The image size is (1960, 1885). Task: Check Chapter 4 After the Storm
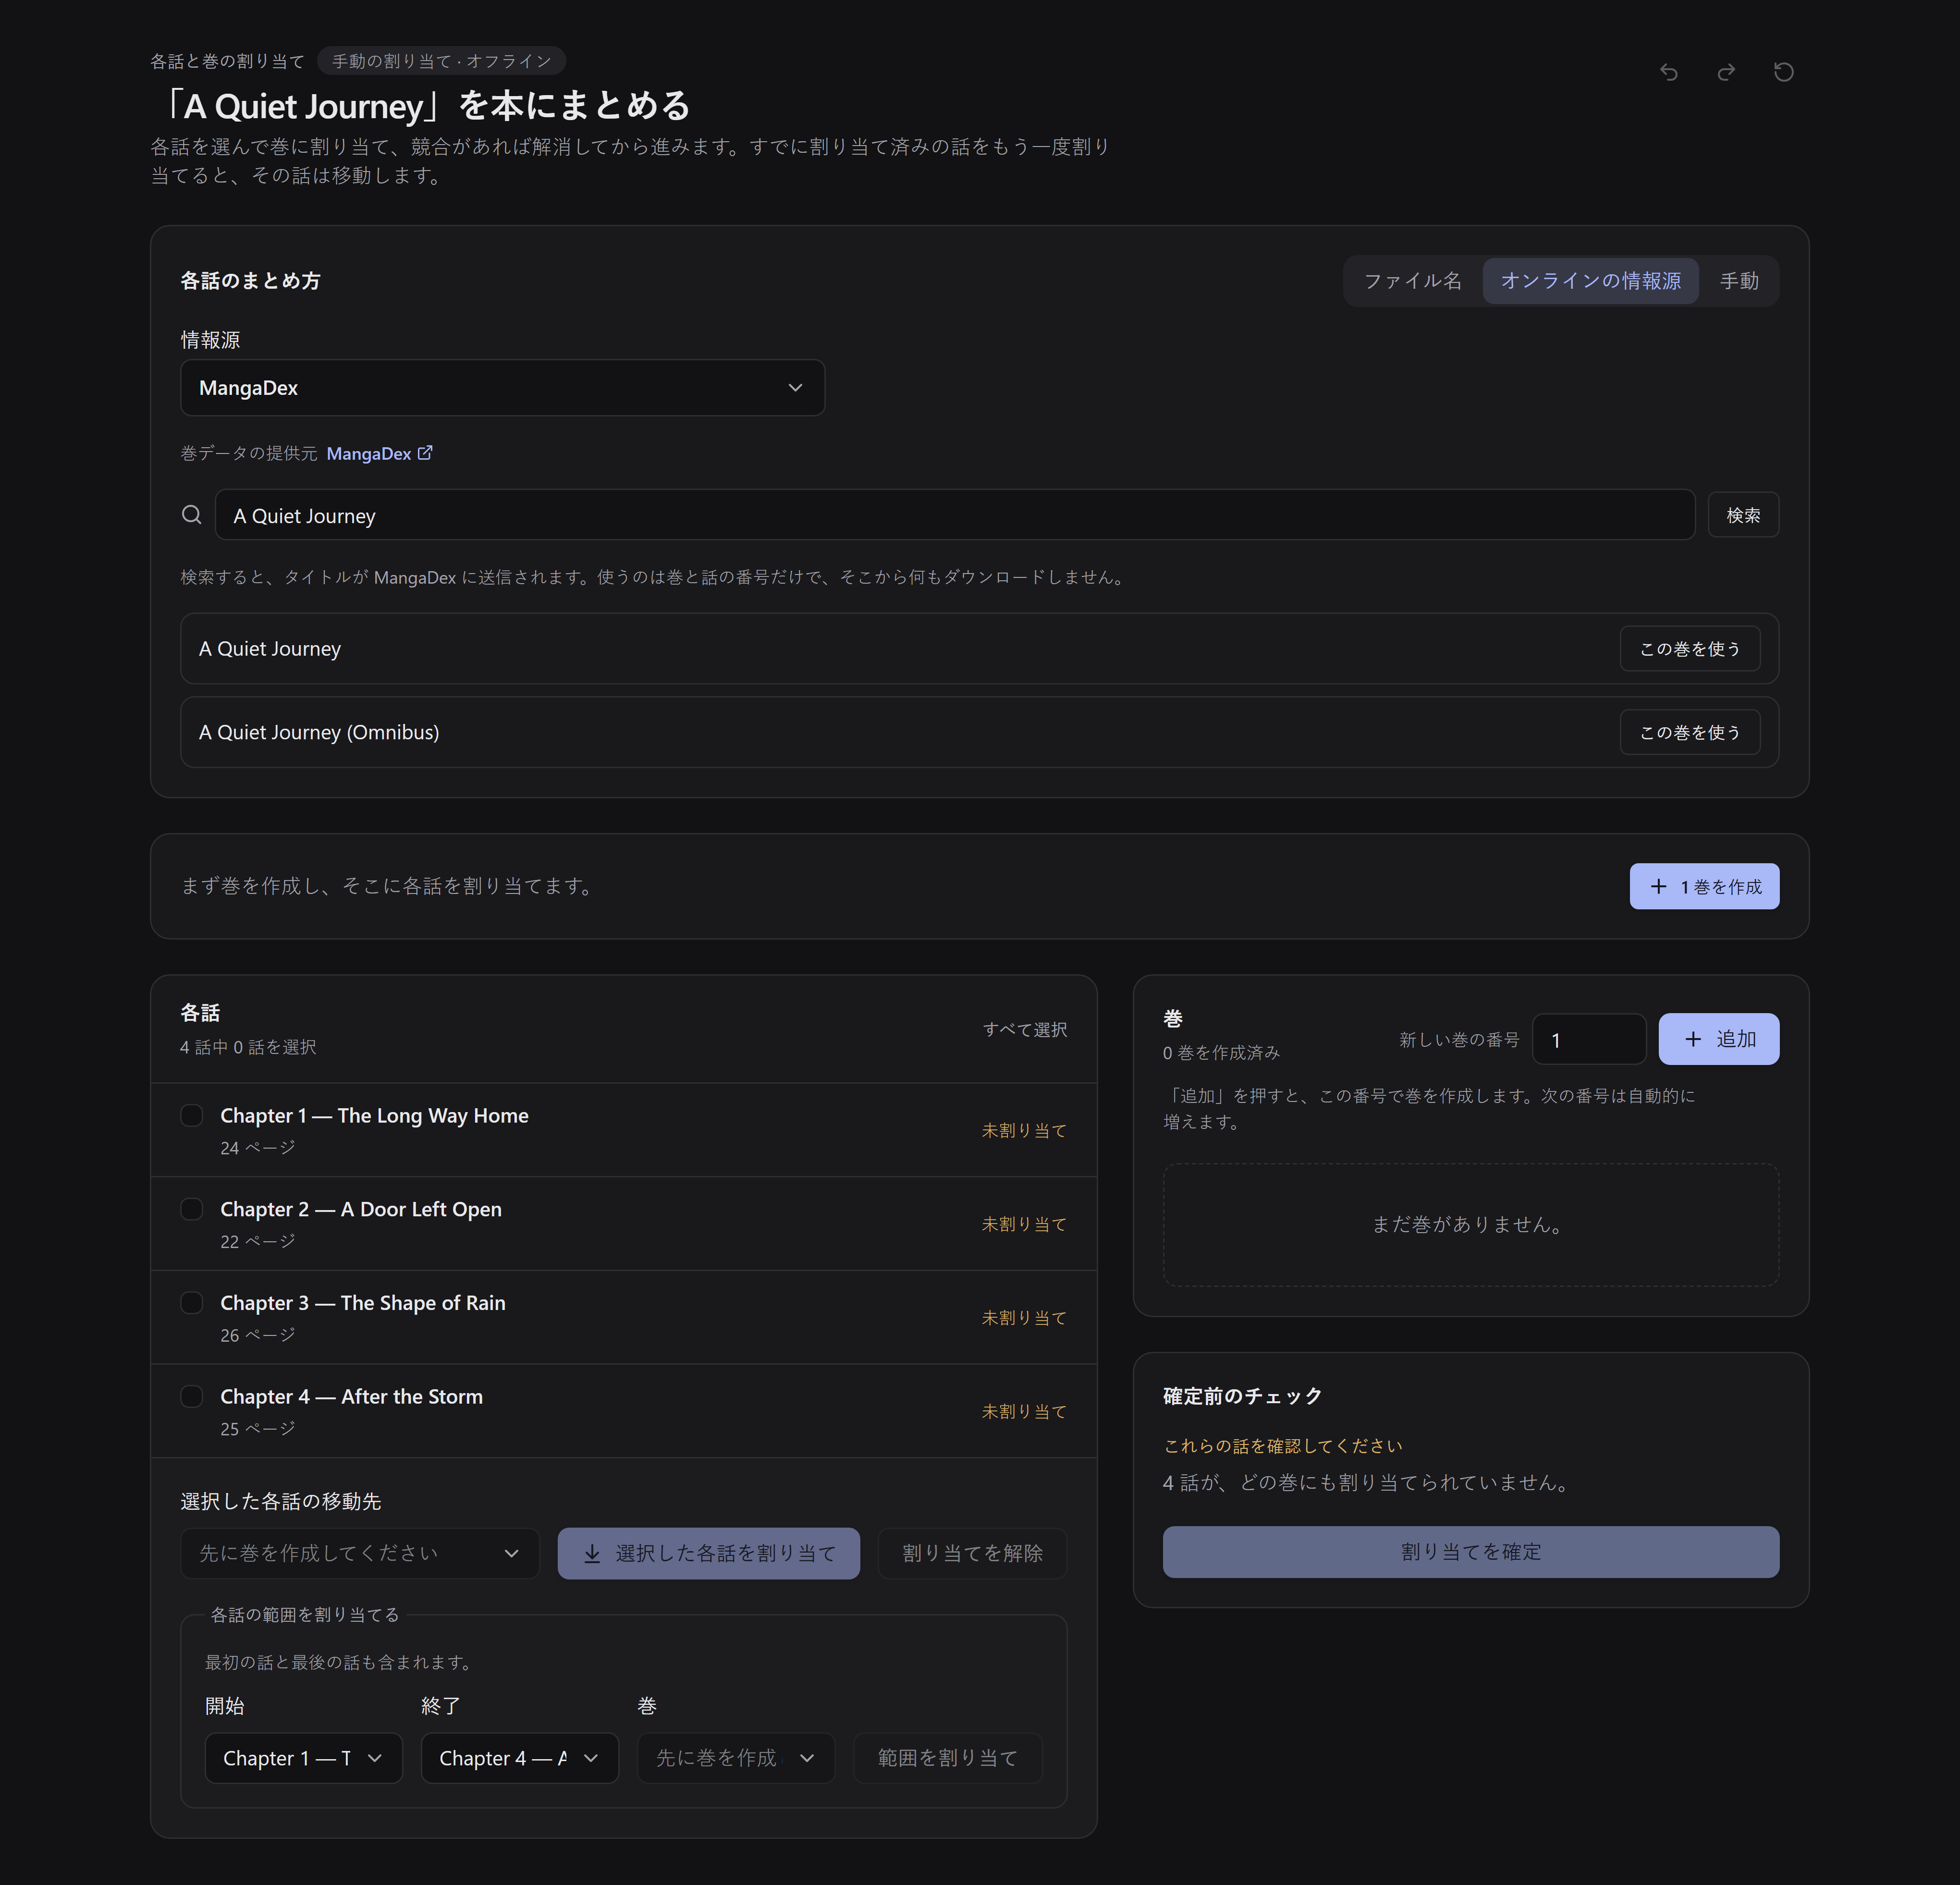(x=191, y=1396)
